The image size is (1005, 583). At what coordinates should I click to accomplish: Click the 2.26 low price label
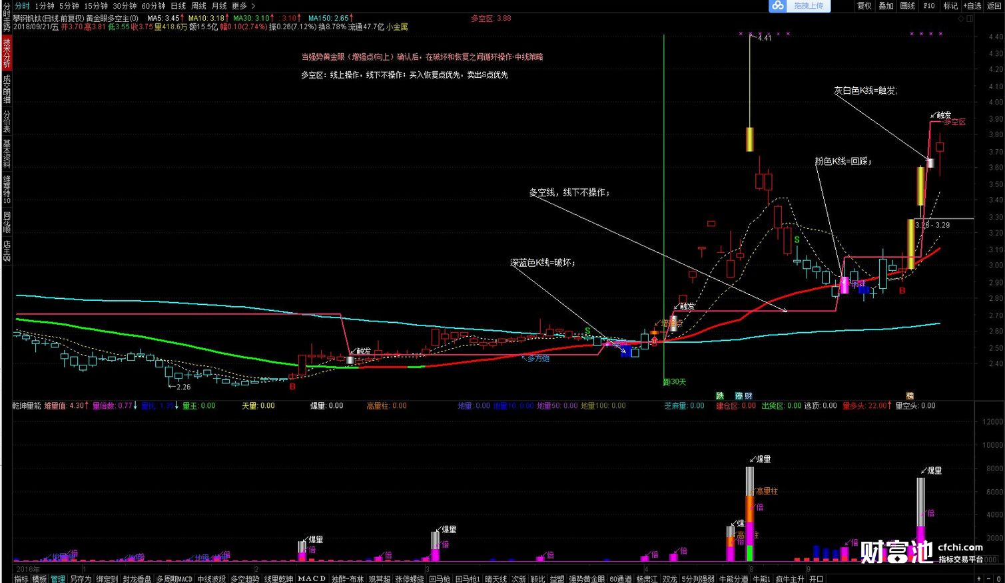click(183, 387)
